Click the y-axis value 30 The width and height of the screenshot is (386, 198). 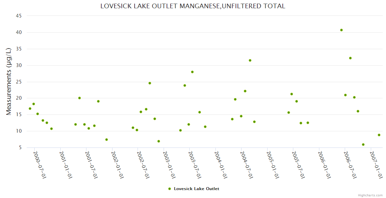tap(19, 66)
